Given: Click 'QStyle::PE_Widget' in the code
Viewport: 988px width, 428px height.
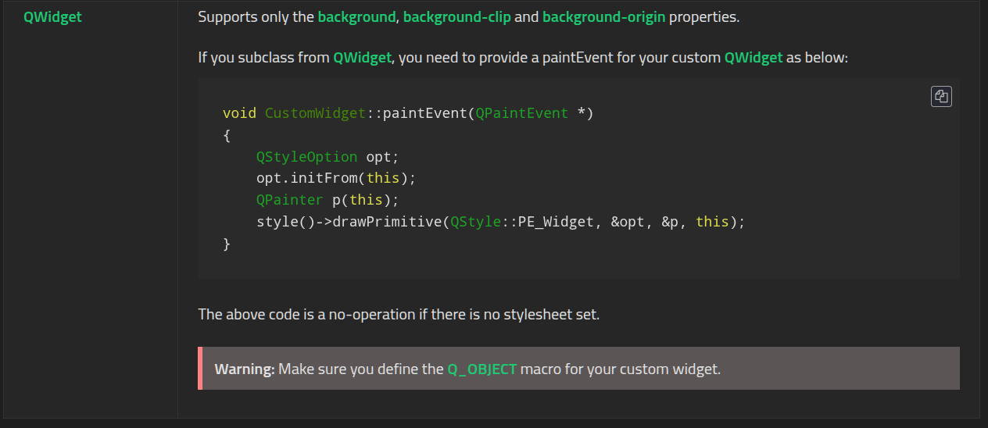Looking at the screenshot, I should pos(523,222).
